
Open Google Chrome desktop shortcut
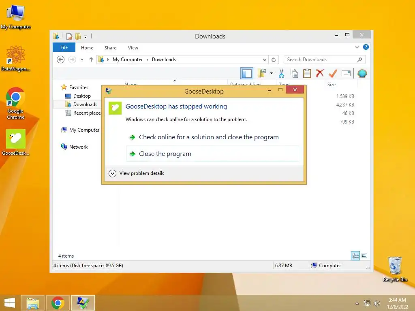pyautogui.click(x=16, y=103)
